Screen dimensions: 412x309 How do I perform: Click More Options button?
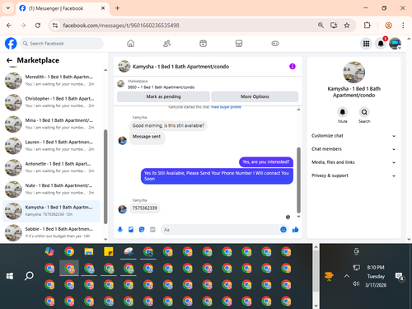[x=255, y=96]
